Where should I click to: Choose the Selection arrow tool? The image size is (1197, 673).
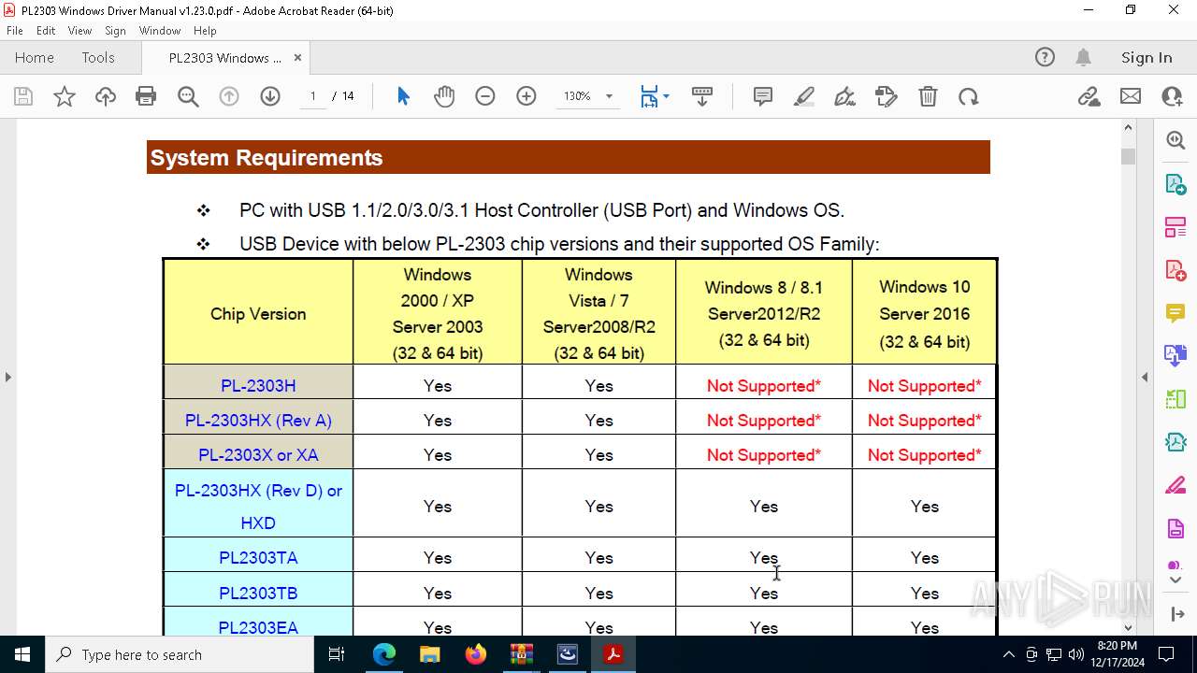coord(403,96)
